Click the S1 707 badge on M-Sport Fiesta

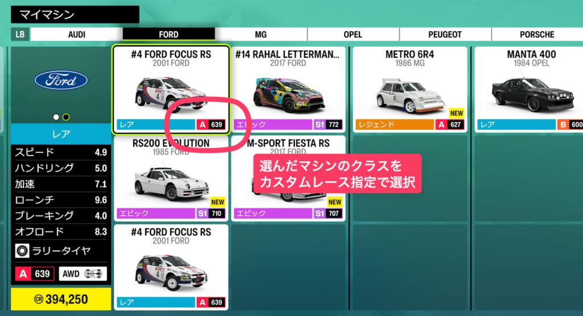[x=327, y=214]
